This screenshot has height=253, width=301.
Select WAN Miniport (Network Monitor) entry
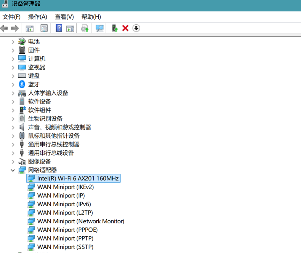tap(80, 221)
